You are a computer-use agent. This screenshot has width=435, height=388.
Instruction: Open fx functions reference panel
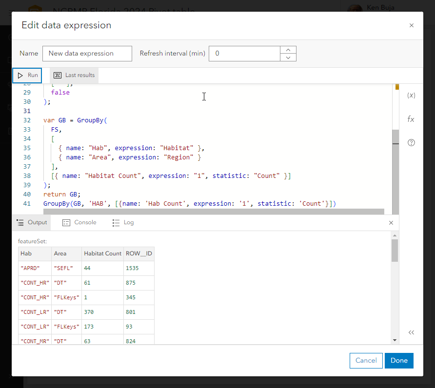point(411,119)
